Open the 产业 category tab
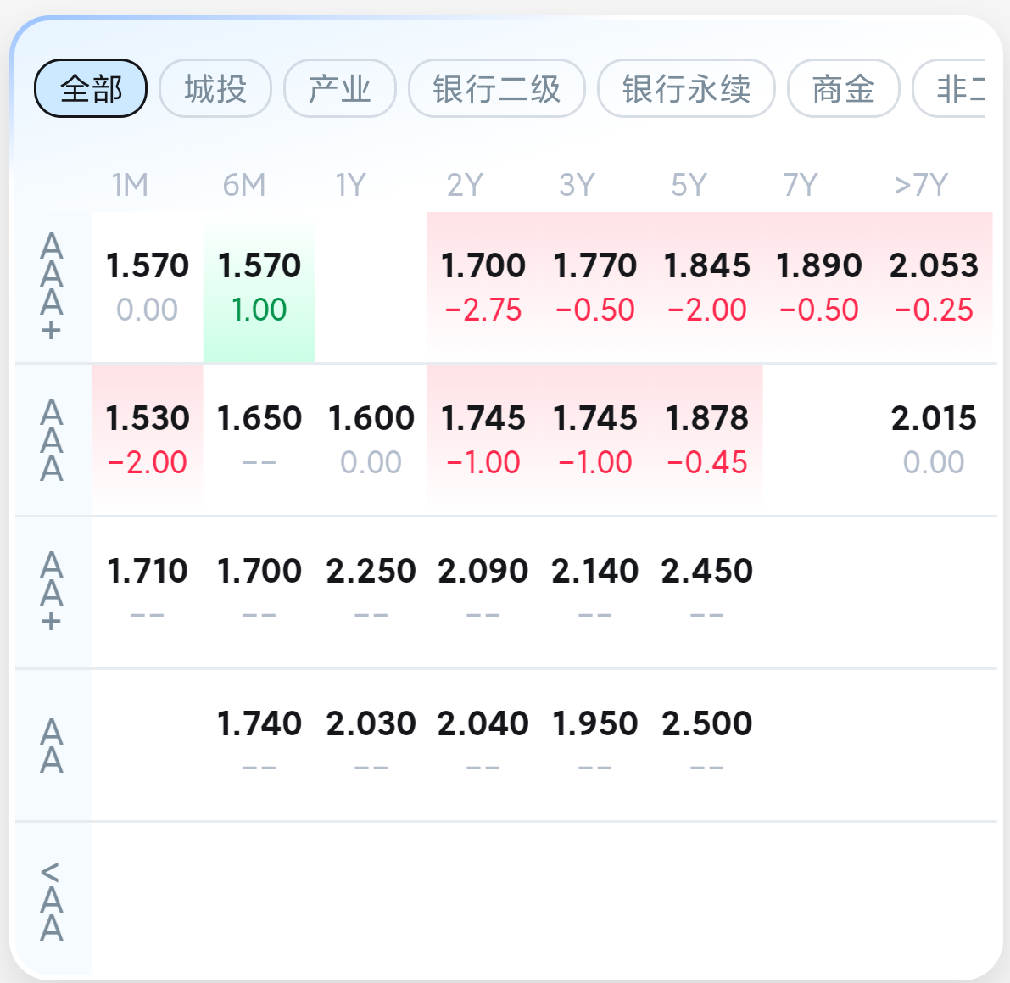Screen dimensions: 1010x983 click(x=339, y=88)
